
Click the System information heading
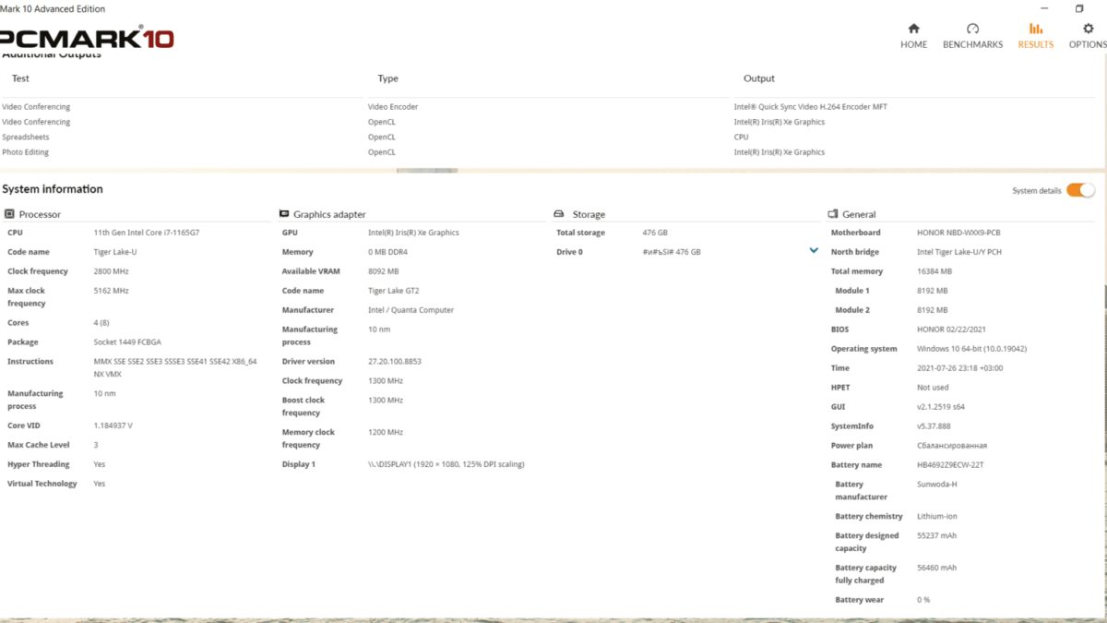(53, 189)
